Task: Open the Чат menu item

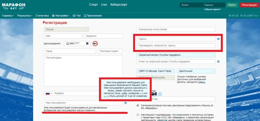Action: click(77, 16)
